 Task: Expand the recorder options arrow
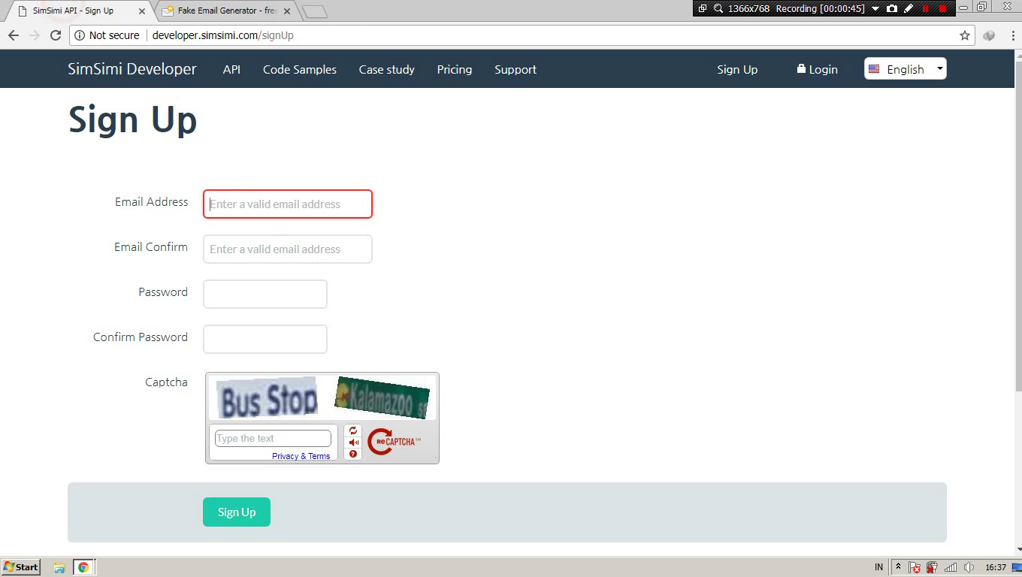click(875, 9)
